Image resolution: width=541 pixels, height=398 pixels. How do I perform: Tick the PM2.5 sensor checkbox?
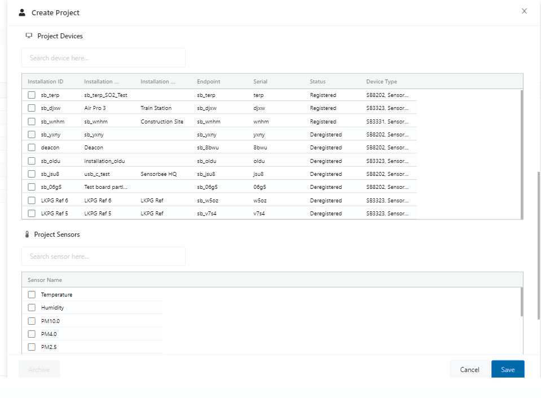coord(32,347)
